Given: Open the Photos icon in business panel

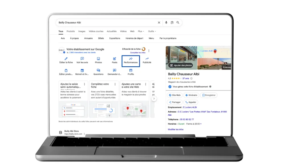Looking at the screenshot, I should click(x=98, y=59).
